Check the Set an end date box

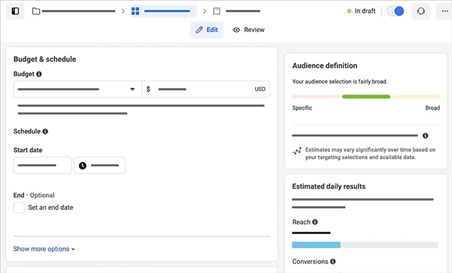point(19,208)
